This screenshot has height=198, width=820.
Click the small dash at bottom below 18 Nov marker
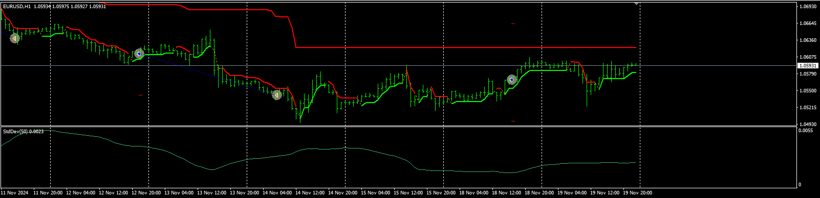tap(513, 121)
